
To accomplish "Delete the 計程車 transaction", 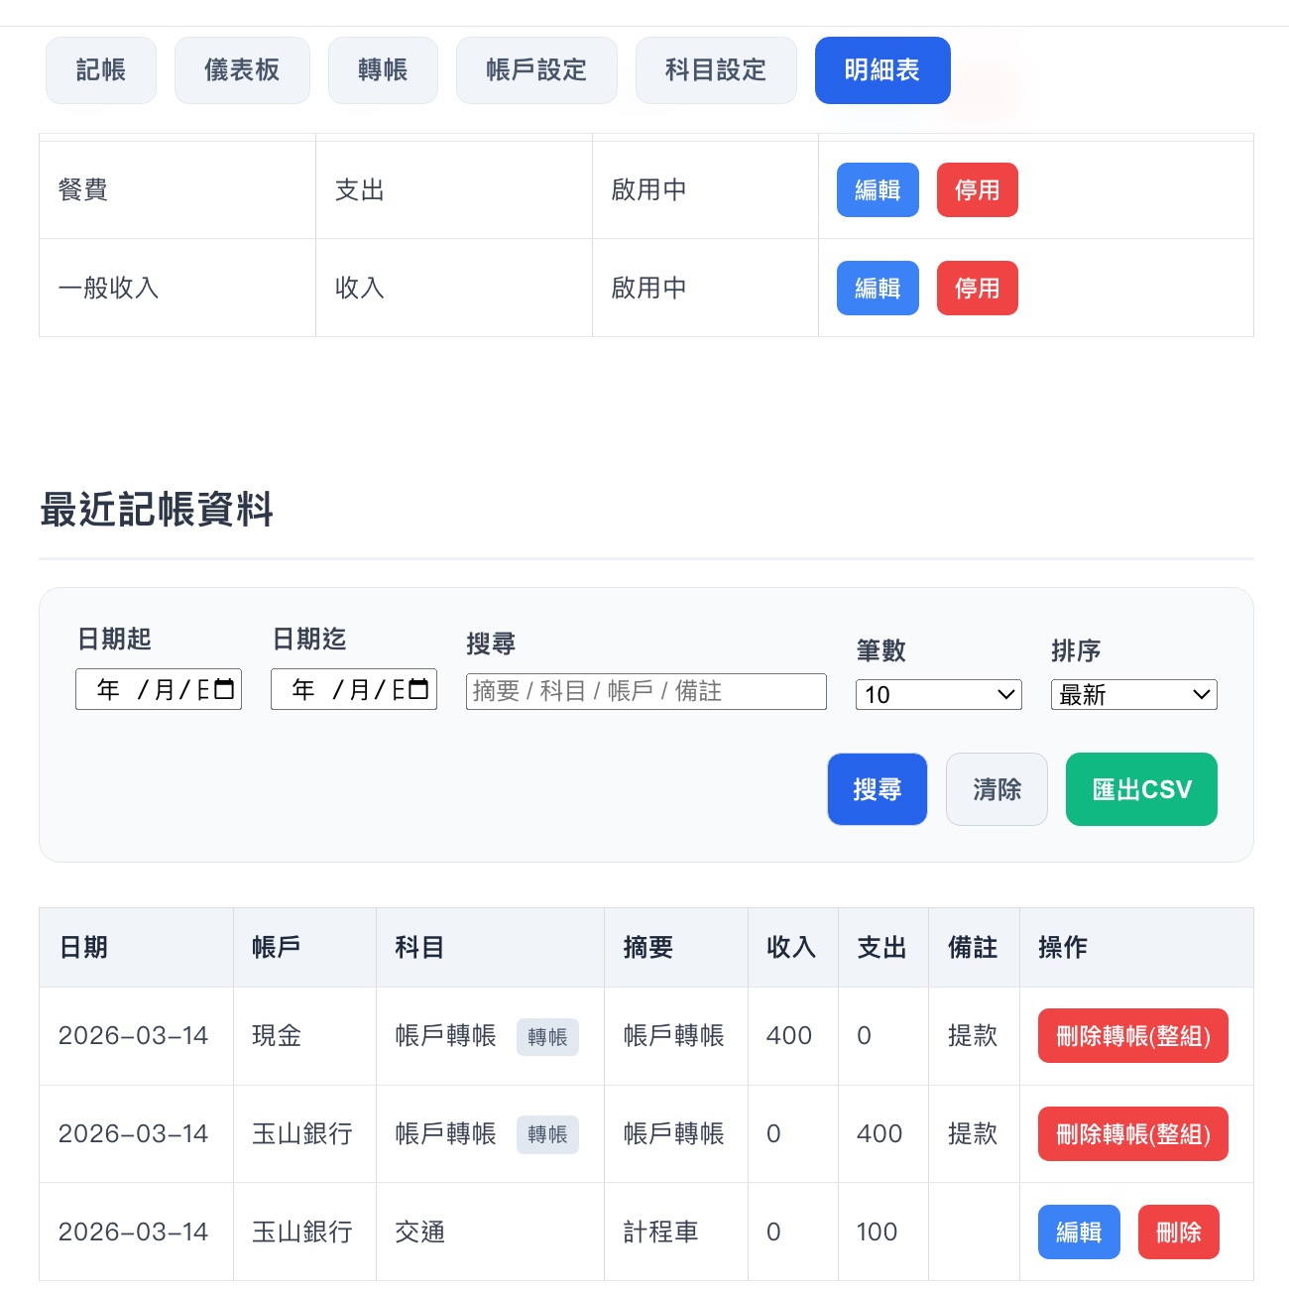I will [1179, 1231].
